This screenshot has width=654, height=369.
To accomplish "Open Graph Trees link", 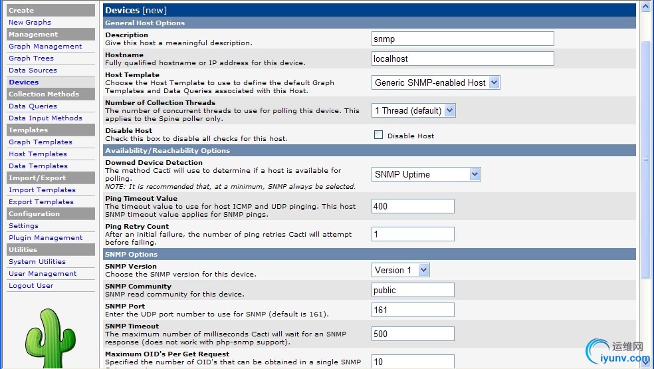I will pos(31,58).
